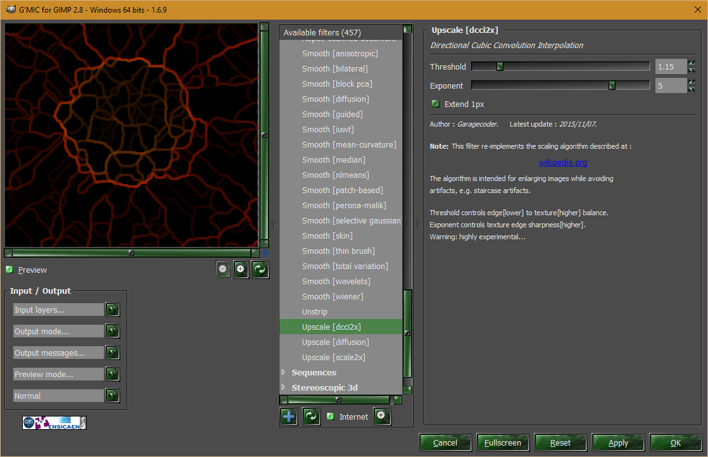708x457 pixels.
Task: Click the Apply button
Action: tap(618, 442)
